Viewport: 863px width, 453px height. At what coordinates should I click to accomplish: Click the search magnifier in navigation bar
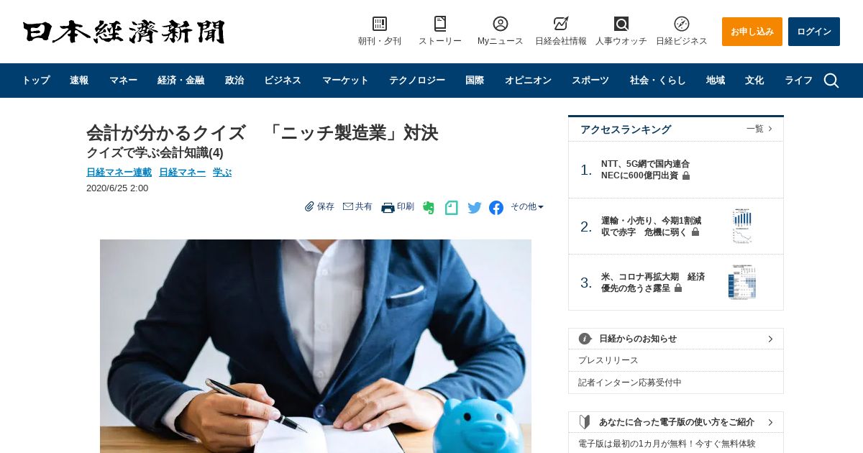(x=831, y=81)
